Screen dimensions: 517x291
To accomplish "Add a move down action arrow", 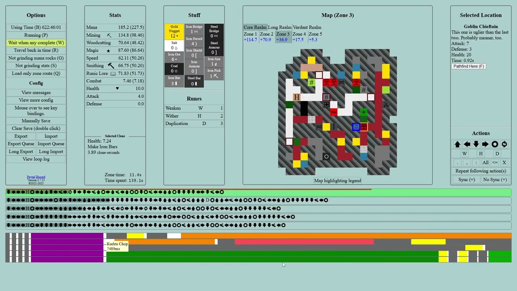I will tap(476, 144).
